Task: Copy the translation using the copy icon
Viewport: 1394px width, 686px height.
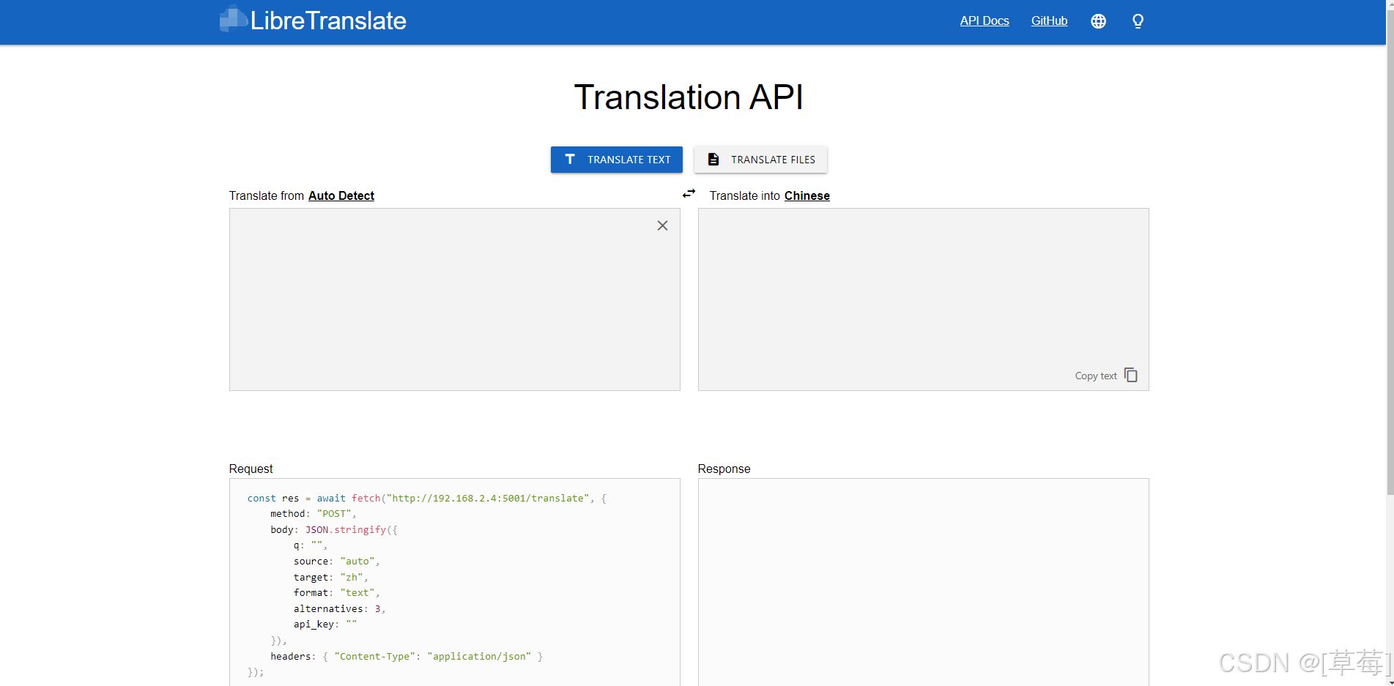Action: click(x=1131, y=374)
